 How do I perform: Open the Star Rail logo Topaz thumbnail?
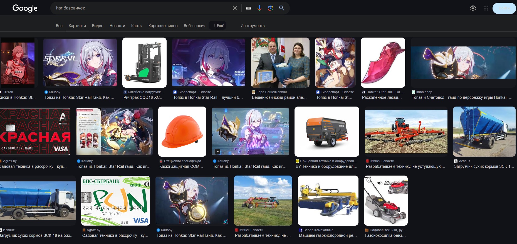pyautogui.click(x=80, y=63)
